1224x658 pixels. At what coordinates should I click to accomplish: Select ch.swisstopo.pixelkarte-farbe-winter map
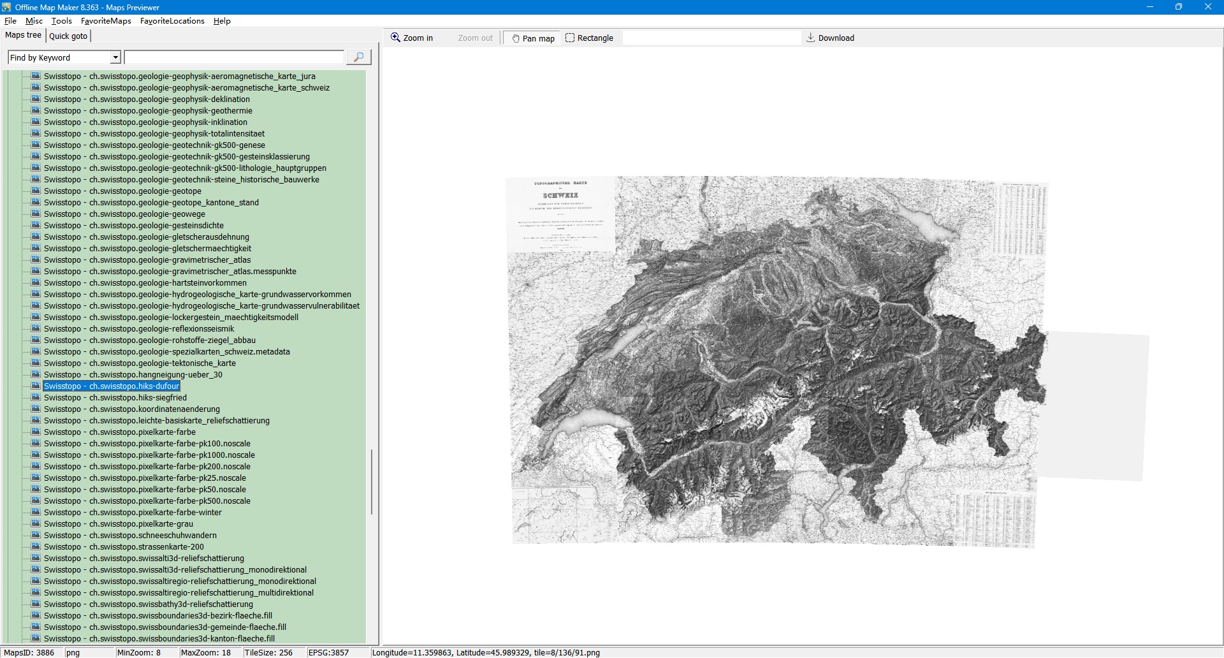coord(133,513)
